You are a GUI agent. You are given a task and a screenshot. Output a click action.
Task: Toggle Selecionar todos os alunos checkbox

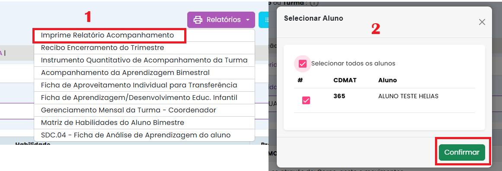303,64
